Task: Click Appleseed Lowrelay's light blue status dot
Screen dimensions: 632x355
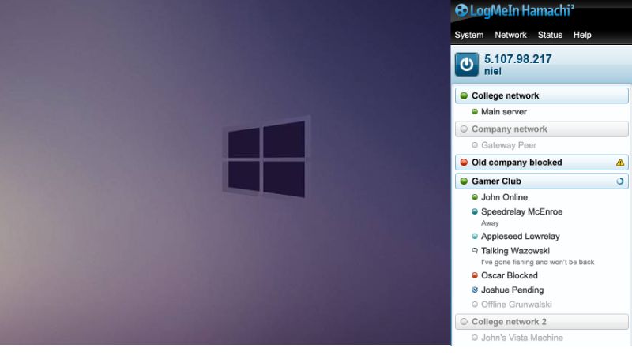Action: coord(475,236)
